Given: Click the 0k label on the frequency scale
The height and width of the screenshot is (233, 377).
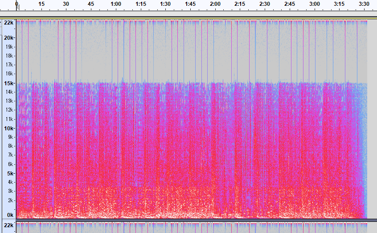Looking at the screenshot, I should [x=10, y=215].
